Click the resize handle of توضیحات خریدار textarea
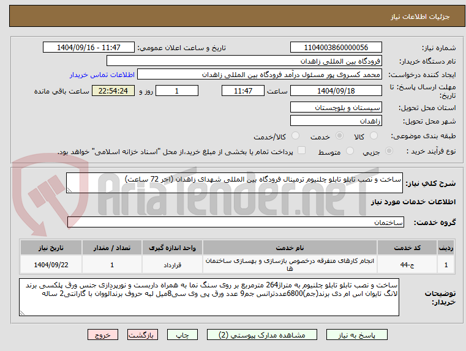Viewport: 466px width, 351px height. point(22,312)
